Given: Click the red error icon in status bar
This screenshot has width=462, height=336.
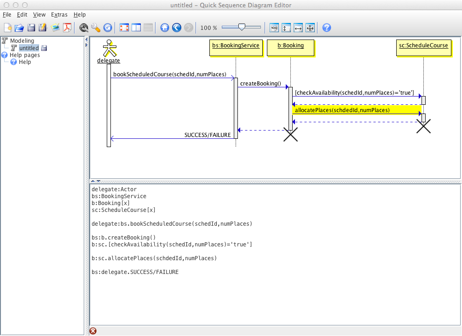Looking at the screenshot, I should click(x=93, y=331).
